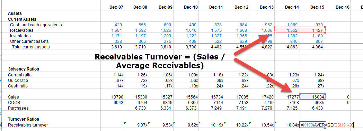Select Dec-14 receivables value 1,552
Screen dimensions: 363x131
[x=287, y=30]
